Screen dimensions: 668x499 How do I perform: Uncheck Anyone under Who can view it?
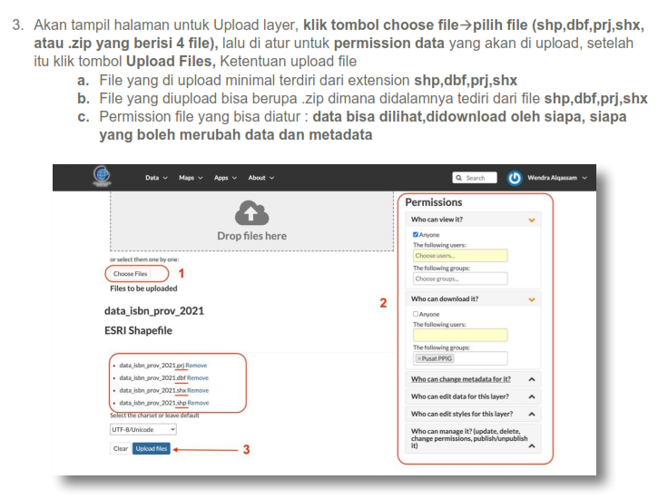tap(416, 235)
